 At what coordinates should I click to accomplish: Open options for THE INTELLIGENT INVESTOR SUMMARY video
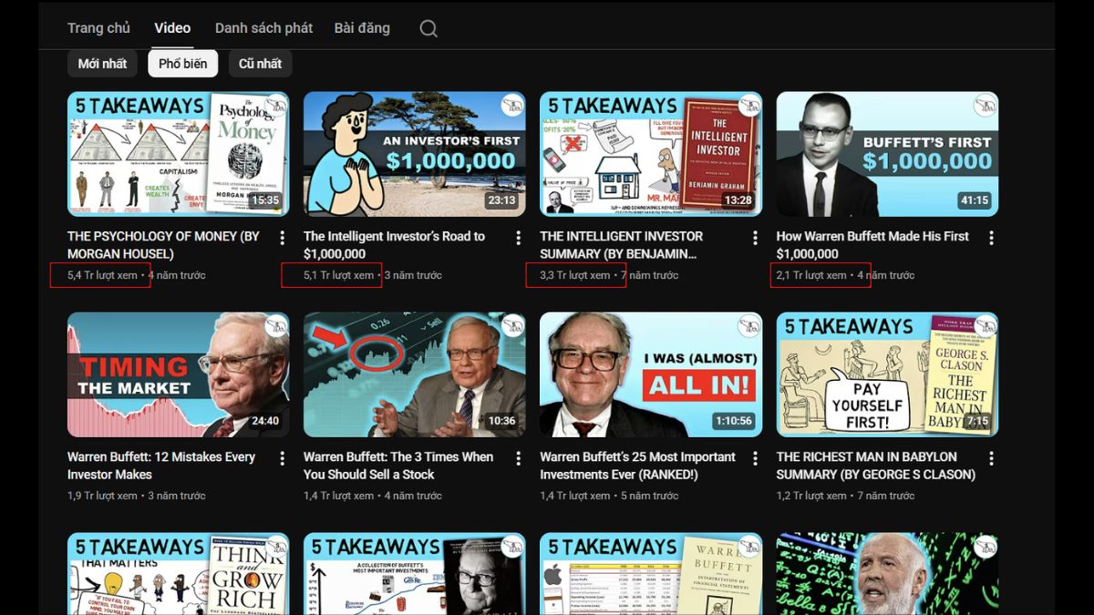click(x=754, y=237)
